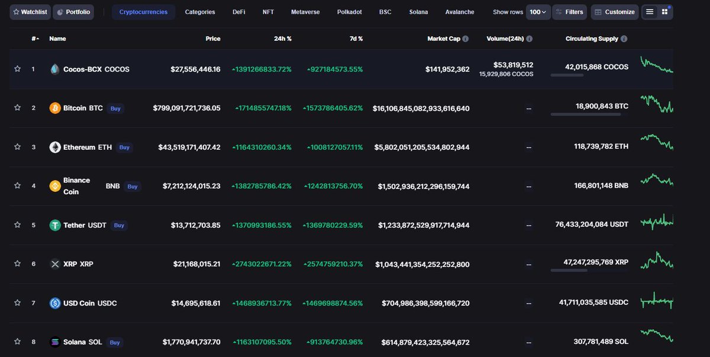Star Tether to add to watchlist

coord(17,225)
